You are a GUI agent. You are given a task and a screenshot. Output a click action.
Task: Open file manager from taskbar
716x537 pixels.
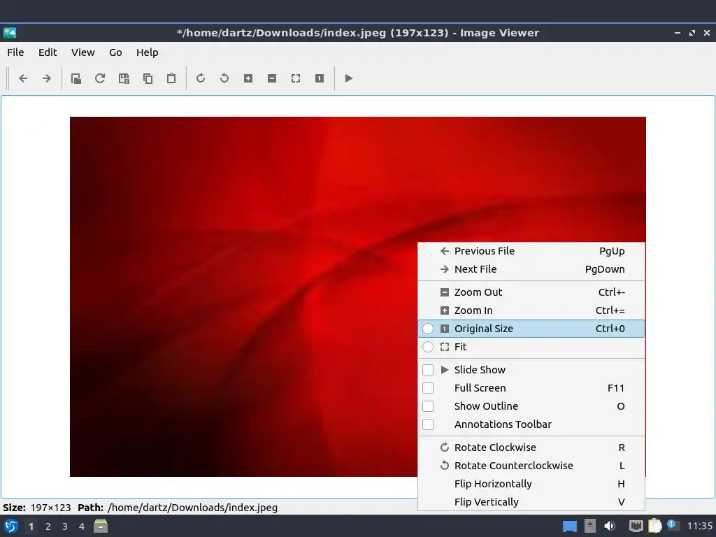click(x=101, y=526)
